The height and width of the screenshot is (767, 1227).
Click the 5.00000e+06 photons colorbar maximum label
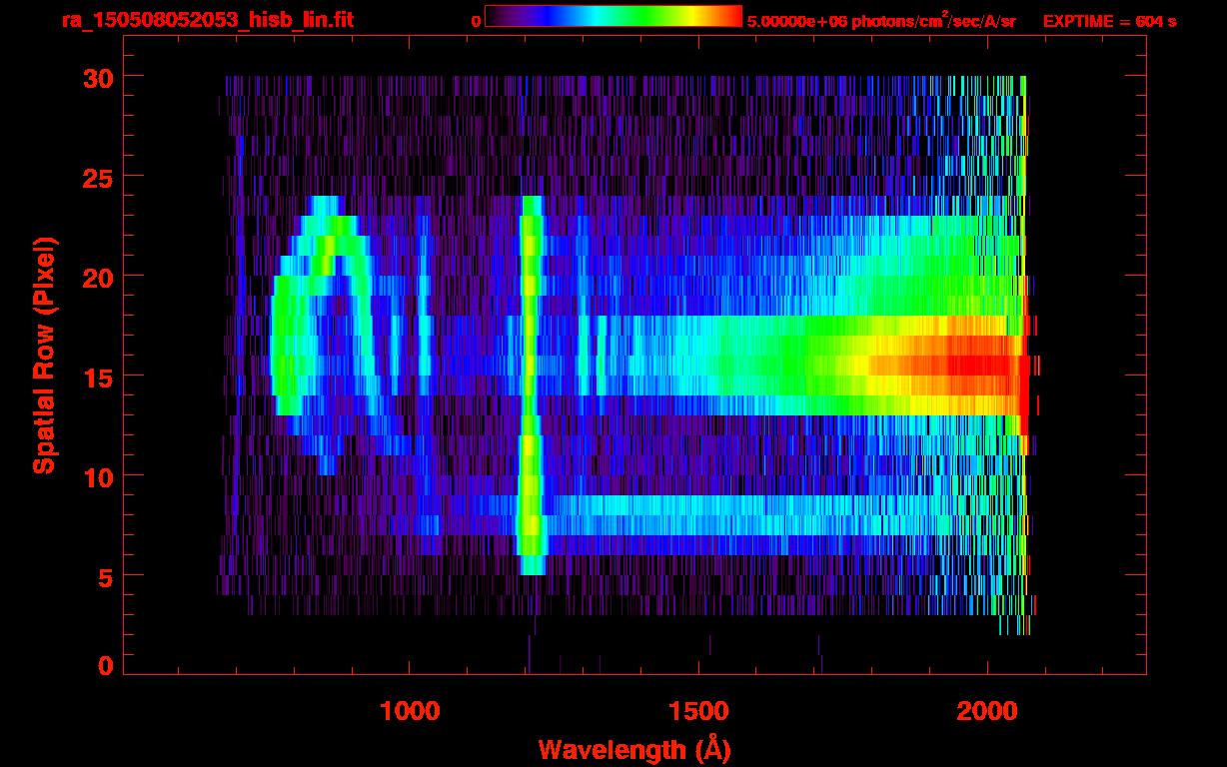(x=880, y=21)
